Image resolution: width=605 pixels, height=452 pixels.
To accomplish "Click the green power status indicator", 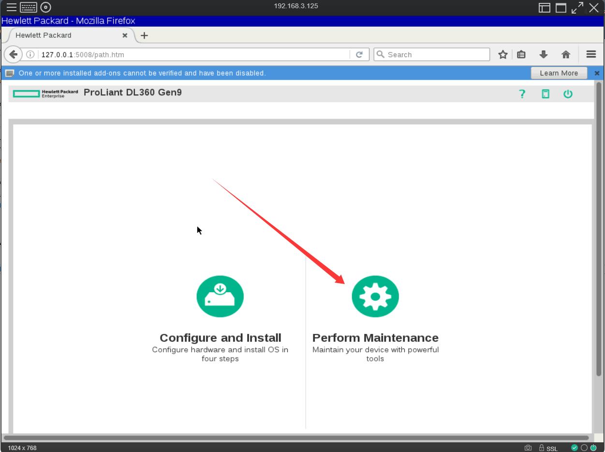I will click(x=593, y=448).
